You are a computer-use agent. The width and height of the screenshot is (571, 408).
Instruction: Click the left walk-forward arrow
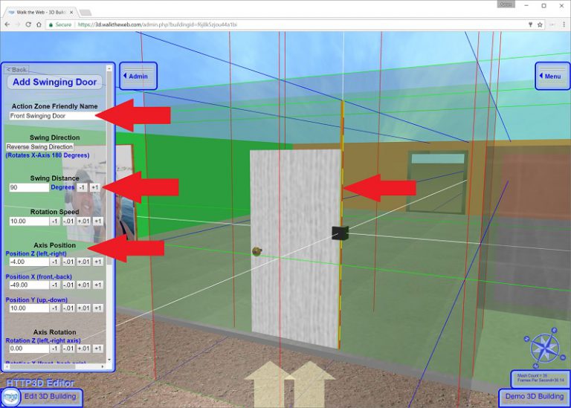pos(268,384)
